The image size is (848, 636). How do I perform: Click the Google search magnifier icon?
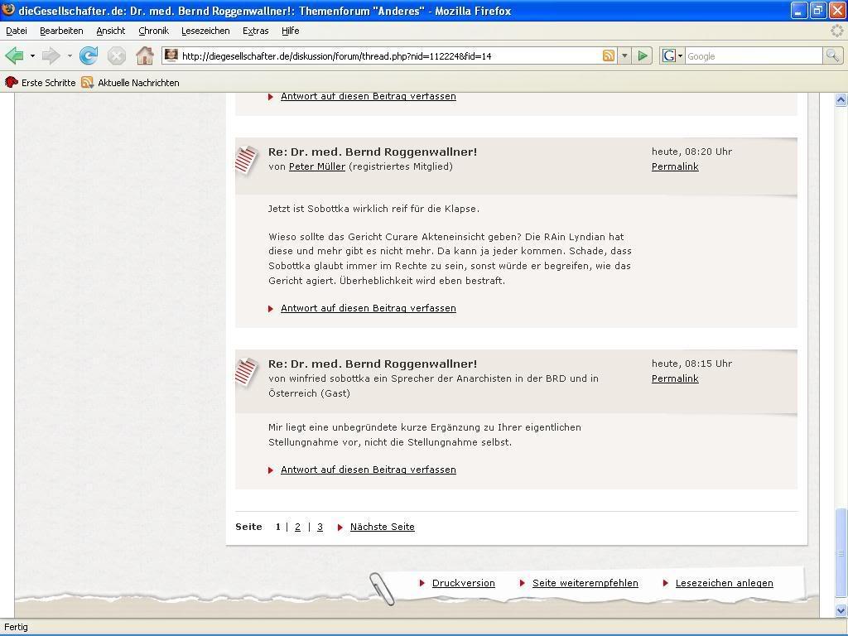(832, 56)
